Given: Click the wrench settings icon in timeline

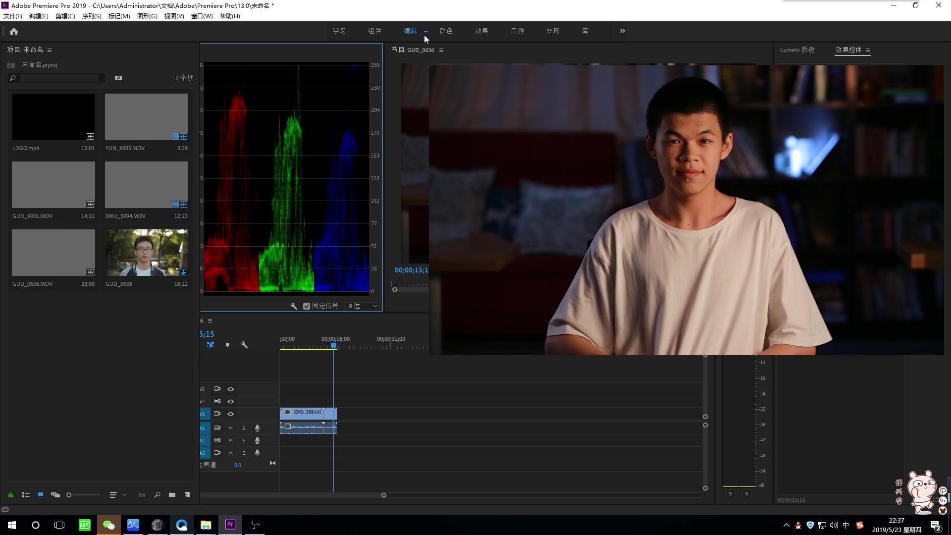Looking at the screenshot, I should 244,345.
